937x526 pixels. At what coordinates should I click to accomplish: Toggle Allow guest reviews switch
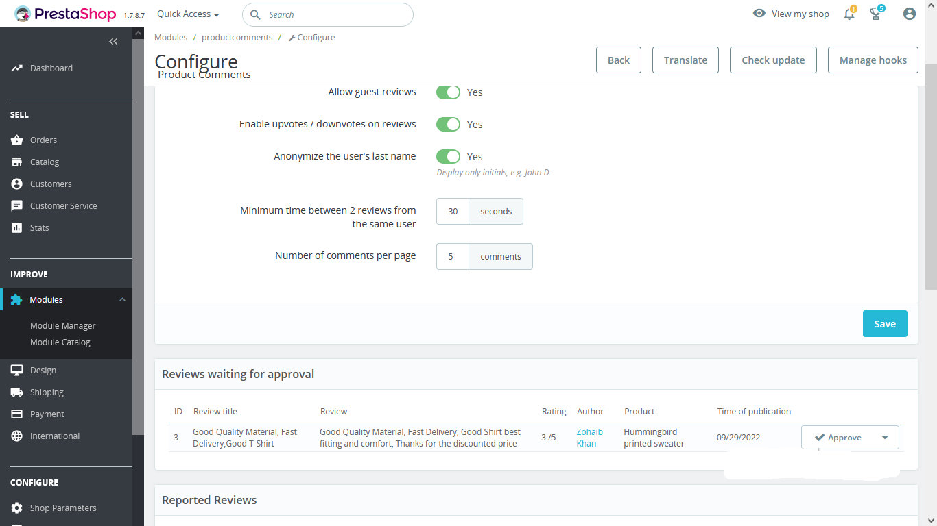(448, 92)
